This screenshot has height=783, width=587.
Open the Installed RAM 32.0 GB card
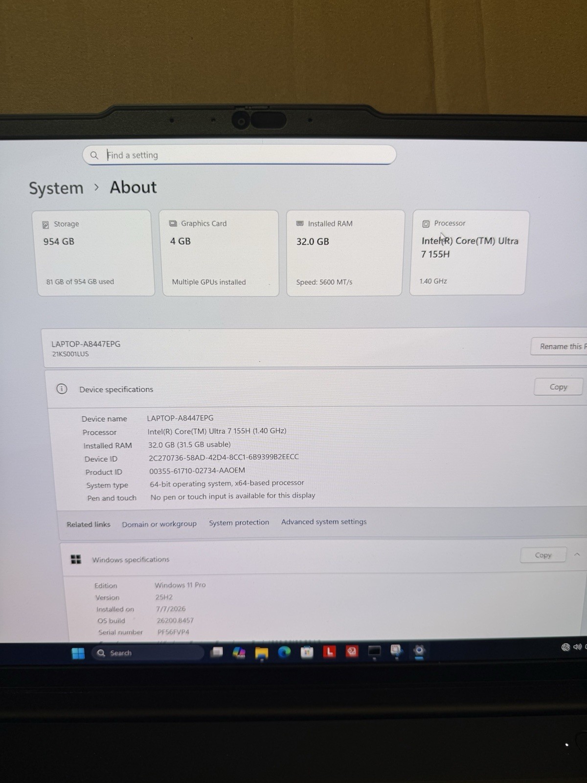[345, 253]
